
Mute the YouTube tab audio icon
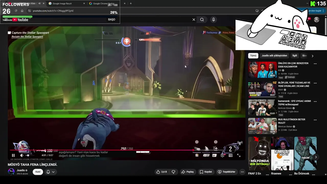[39, 4]
